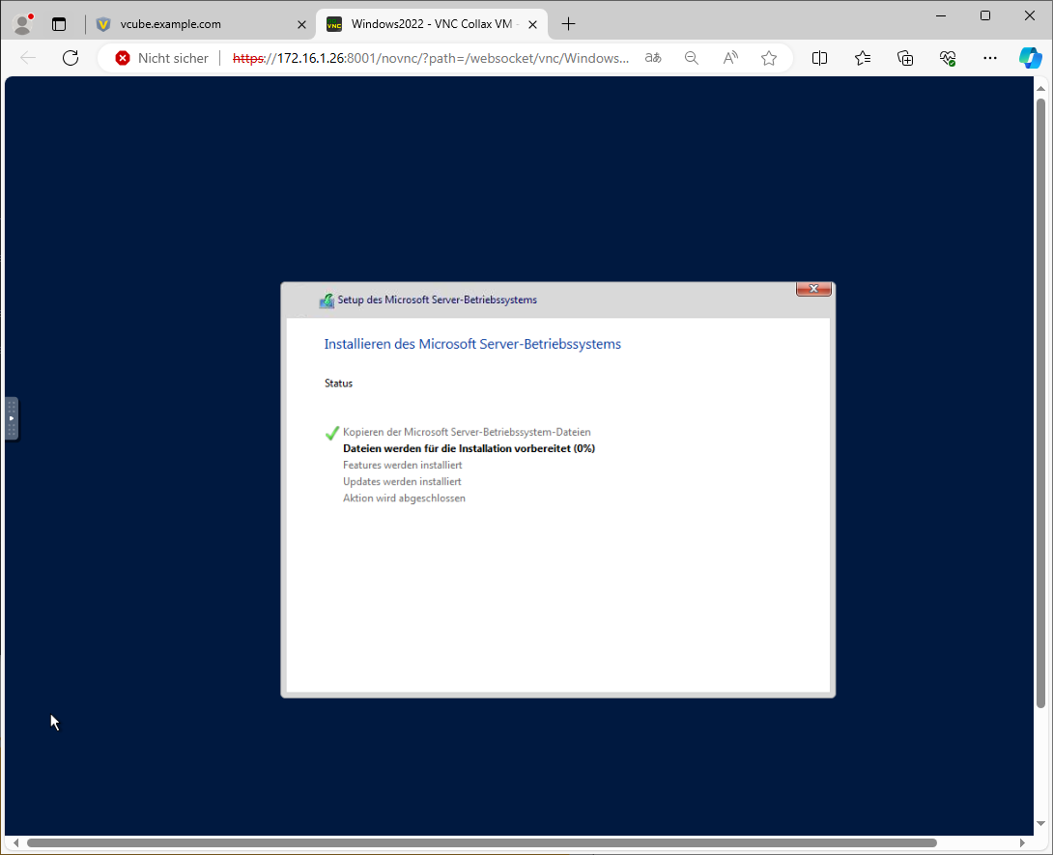Open browser essentials heart icon
Image resolution: width=1053 pixels, height=855 pixels.
point(948,58)
